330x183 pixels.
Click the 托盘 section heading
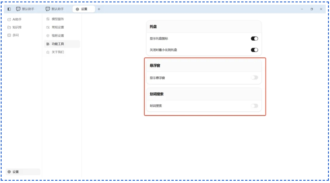point(153,26)
